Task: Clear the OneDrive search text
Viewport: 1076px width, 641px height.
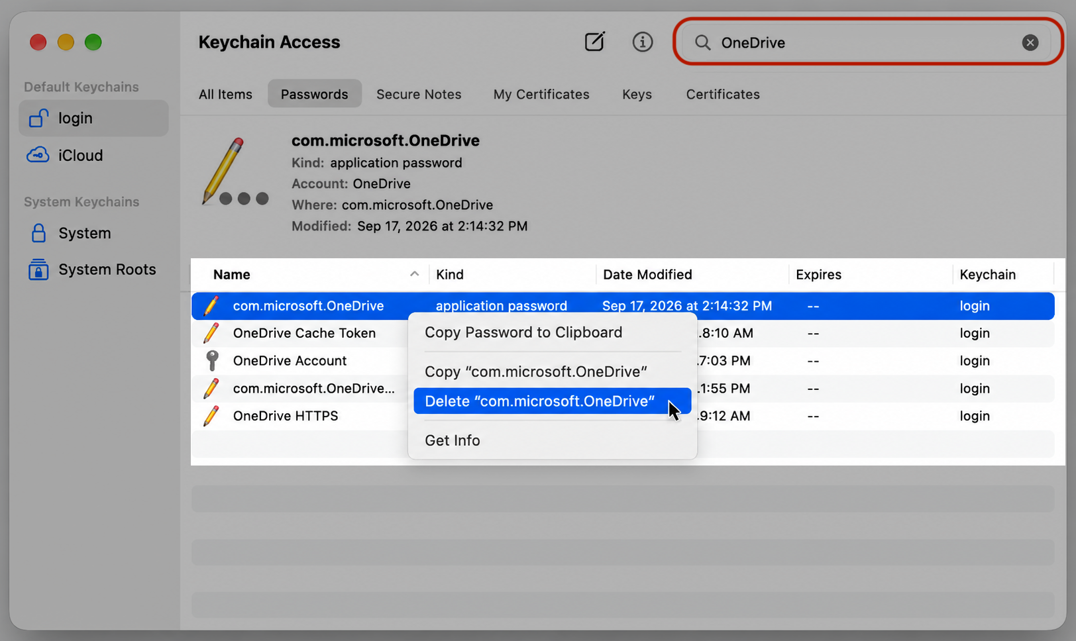Action: pyautogui.click(x=1030, y=42)
